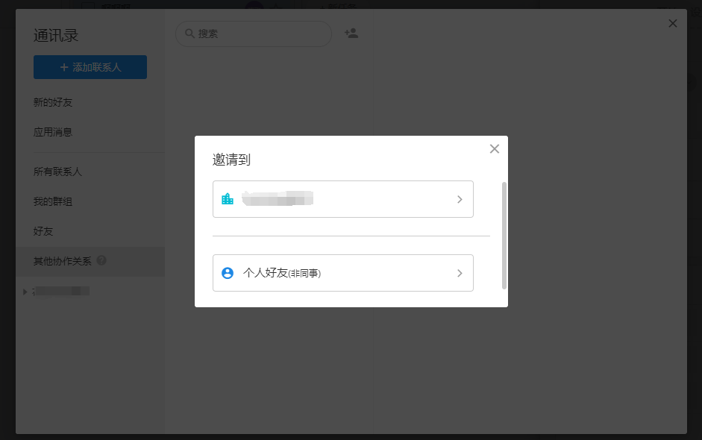This screenshot has height=440, width=702.
Task: Click the blue person icon beside 个人好友
Action: click(228, 273)
